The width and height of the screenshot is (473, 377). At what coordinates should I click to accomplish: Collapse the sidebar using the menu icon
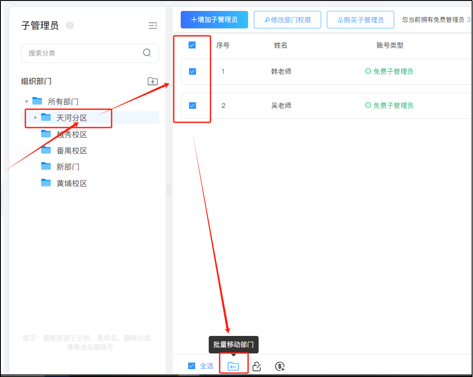pyautogui.click(x=153, y=26)
